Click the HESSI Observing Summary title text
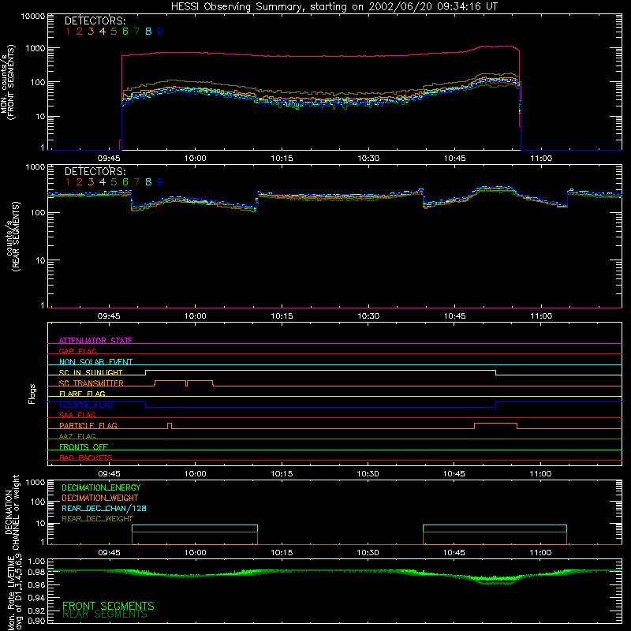Image resolution: width=631 pixels, height=631 pixels. pos(334,6)
